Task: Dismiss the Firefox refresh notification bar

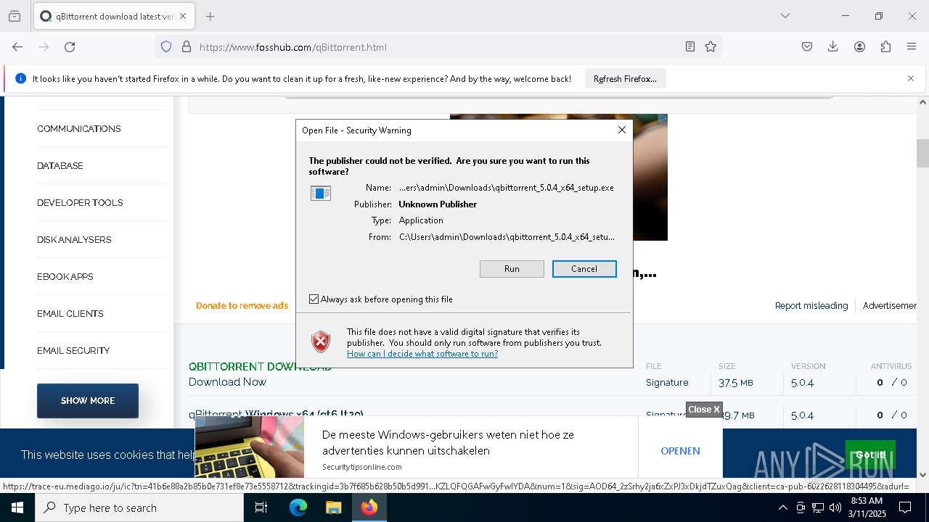Action: (x=911, y=78)
